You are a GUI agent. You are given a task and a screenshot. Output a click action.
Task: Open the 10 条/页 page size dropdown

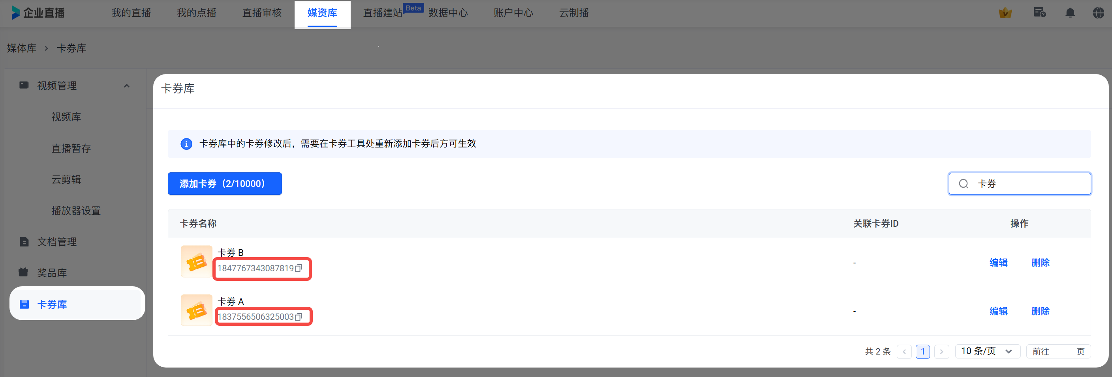tap(988, 351)
